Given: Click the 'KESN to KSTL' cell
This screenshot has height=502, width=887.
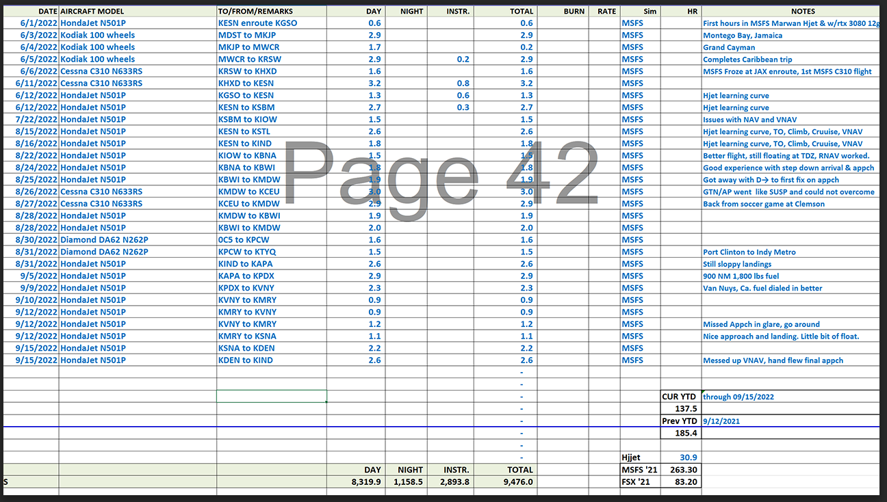Looking at the screenshot, I should click(x=272, y=131).
